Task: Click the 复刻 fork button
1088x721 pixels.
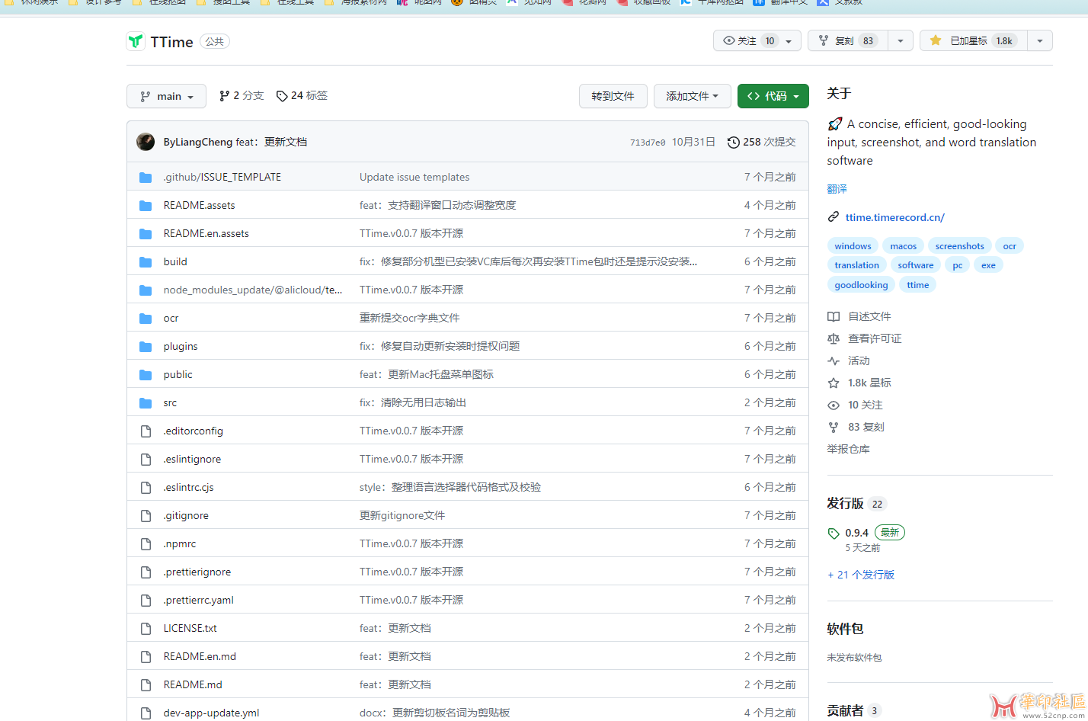Action: click(x=848, y=40)
